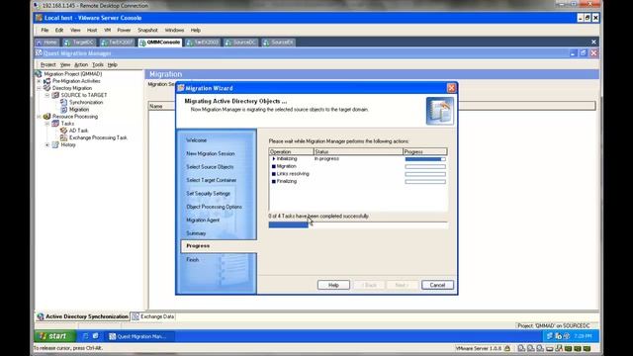Switch to the TargetDC tab
Image resolution: width=633 pixels, height=356 pixels.
pos(79,43)
